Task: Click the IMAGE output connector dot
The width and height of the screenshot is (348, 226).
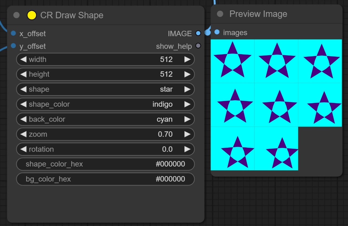Action: 198,33
